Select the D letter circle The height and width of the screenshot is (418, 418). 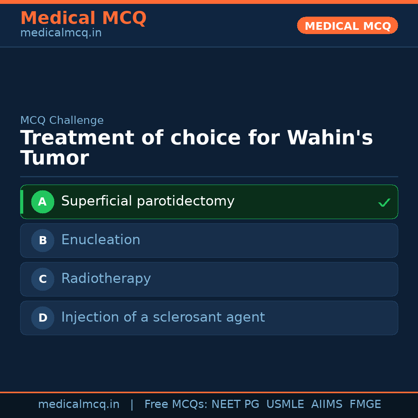coord(43,318)
